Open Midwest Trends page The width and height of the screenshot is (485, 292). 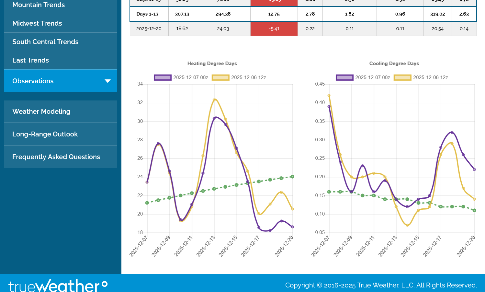[x=37, y=23]
